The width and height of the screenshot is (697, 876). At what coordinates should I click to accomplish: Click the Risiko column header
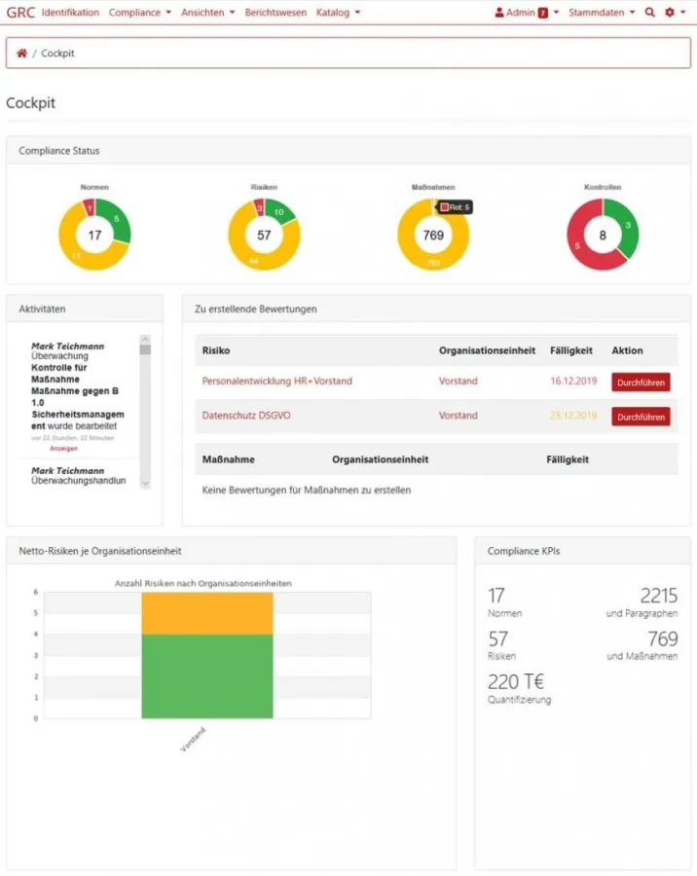tap(216, 350)
